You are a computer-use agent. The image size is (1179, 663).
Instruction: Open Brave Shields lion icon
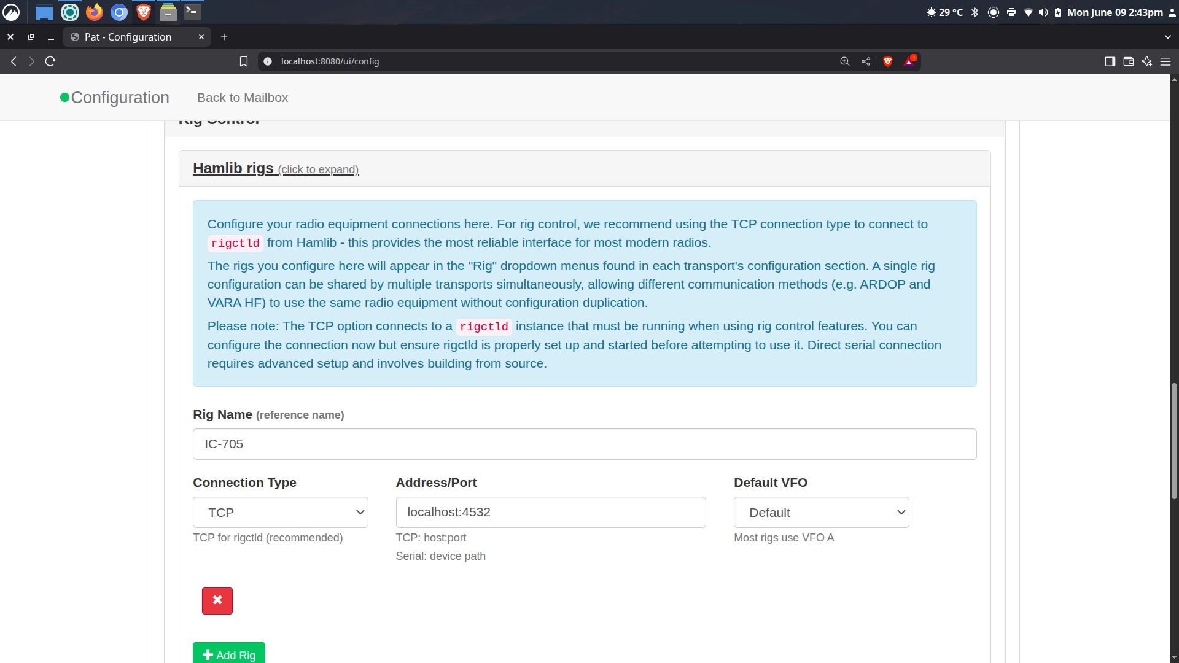tap(887, 61)
